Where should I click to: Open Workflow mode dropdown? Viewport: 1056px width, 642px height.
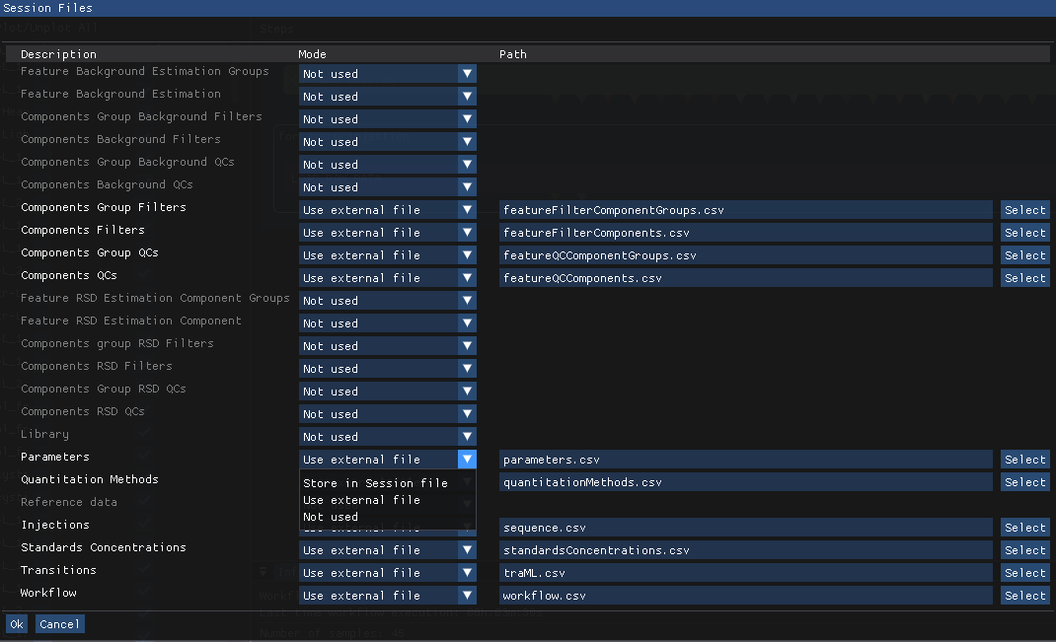pos(387,596)
